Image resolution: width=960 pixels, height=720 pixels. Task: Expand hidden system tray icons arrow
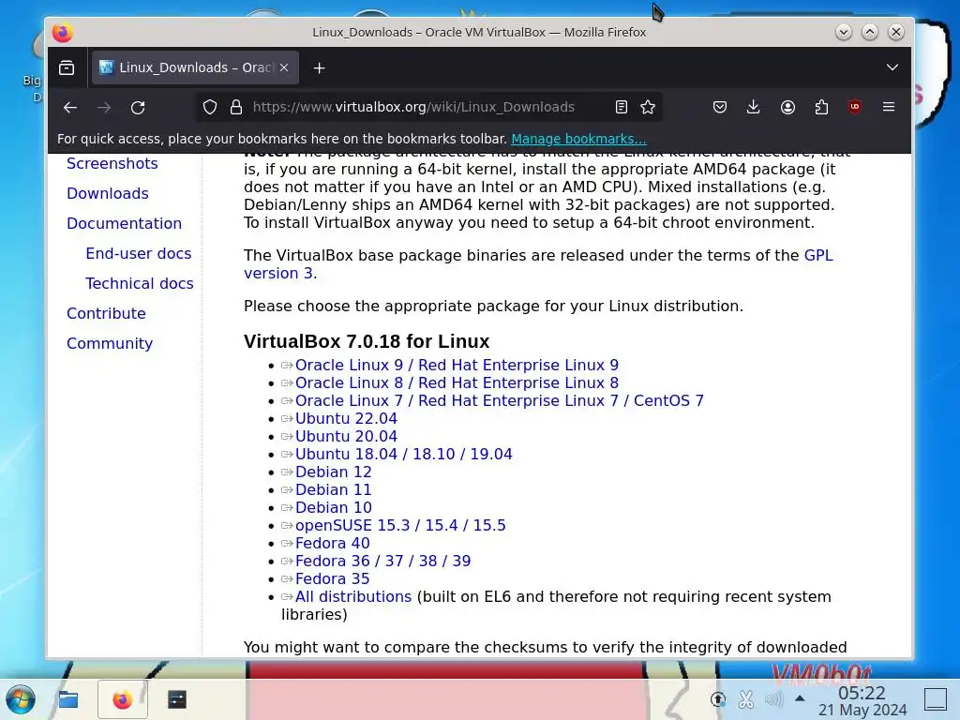(800, 698)
